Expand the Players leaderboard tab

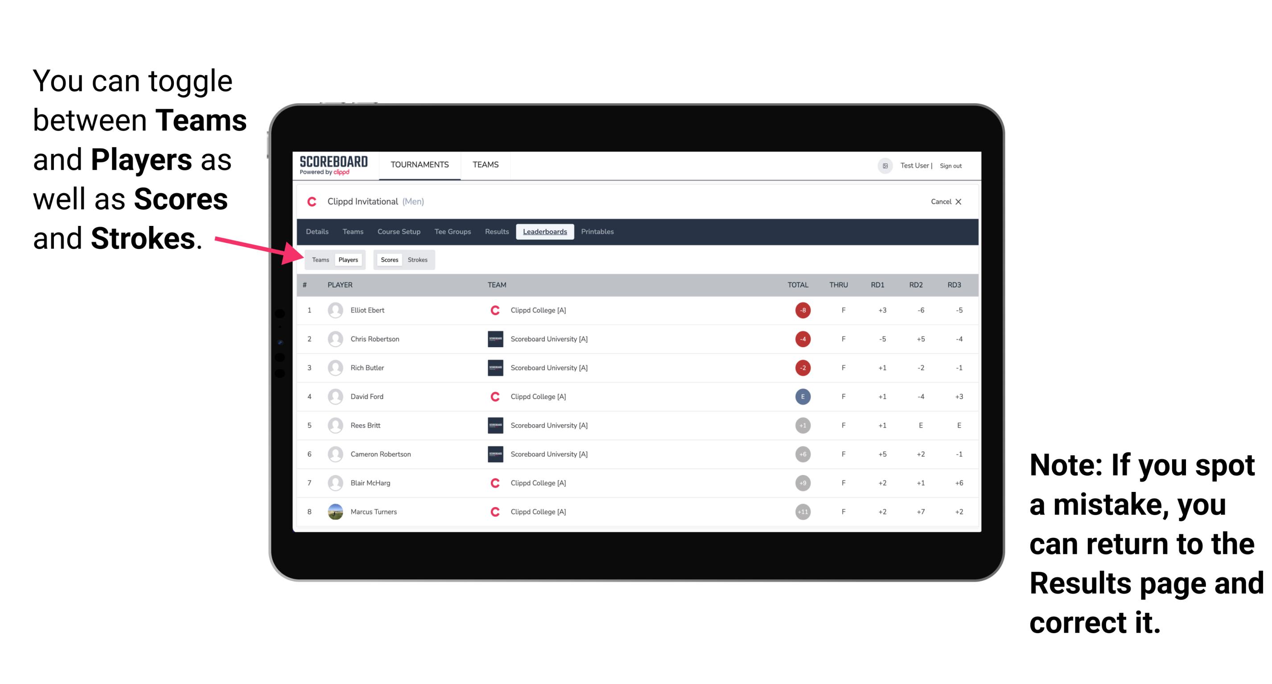(x=349, y=259)
